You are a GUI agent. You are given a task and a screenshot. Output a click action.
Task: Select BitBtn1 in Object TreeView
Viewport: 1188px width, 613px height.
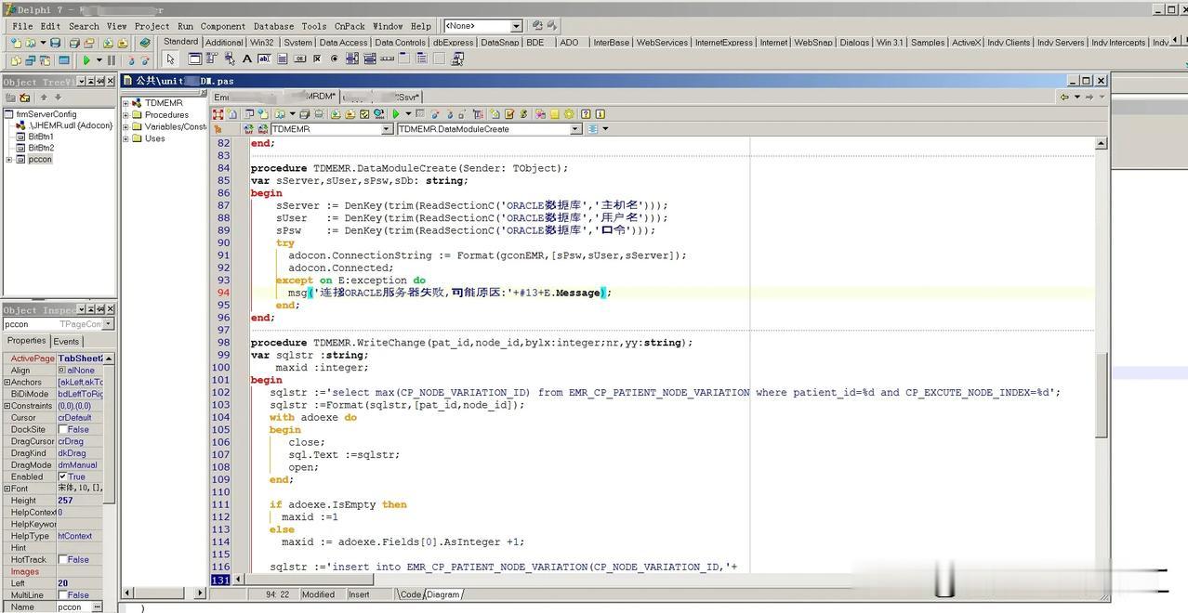pyautogui.click(x=41, y=137)
